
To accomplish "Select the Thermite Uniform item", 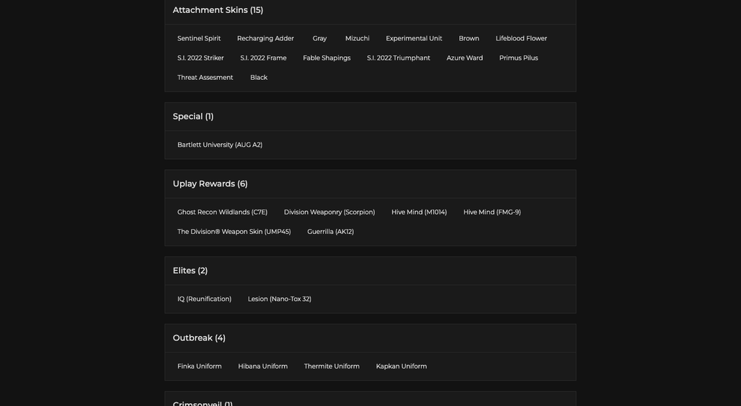I will tap(332, 366).
